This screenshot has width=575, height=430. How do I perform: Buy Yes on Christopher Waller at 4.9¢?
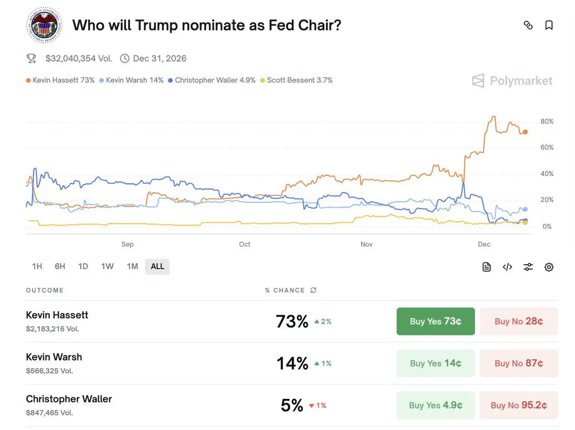(x=436, y=405)
